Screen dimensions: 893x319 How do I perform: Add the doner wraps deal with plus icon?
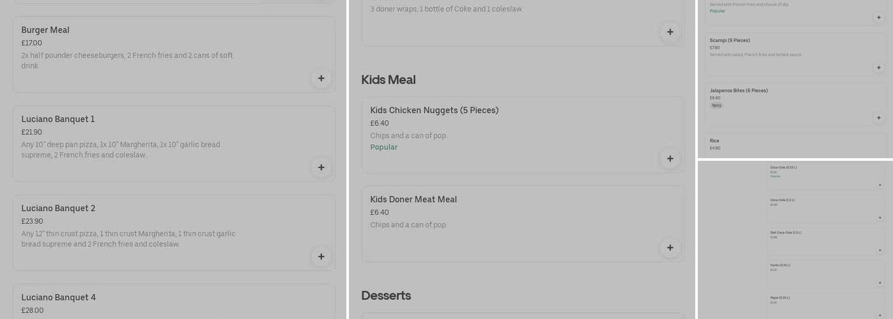670,32
